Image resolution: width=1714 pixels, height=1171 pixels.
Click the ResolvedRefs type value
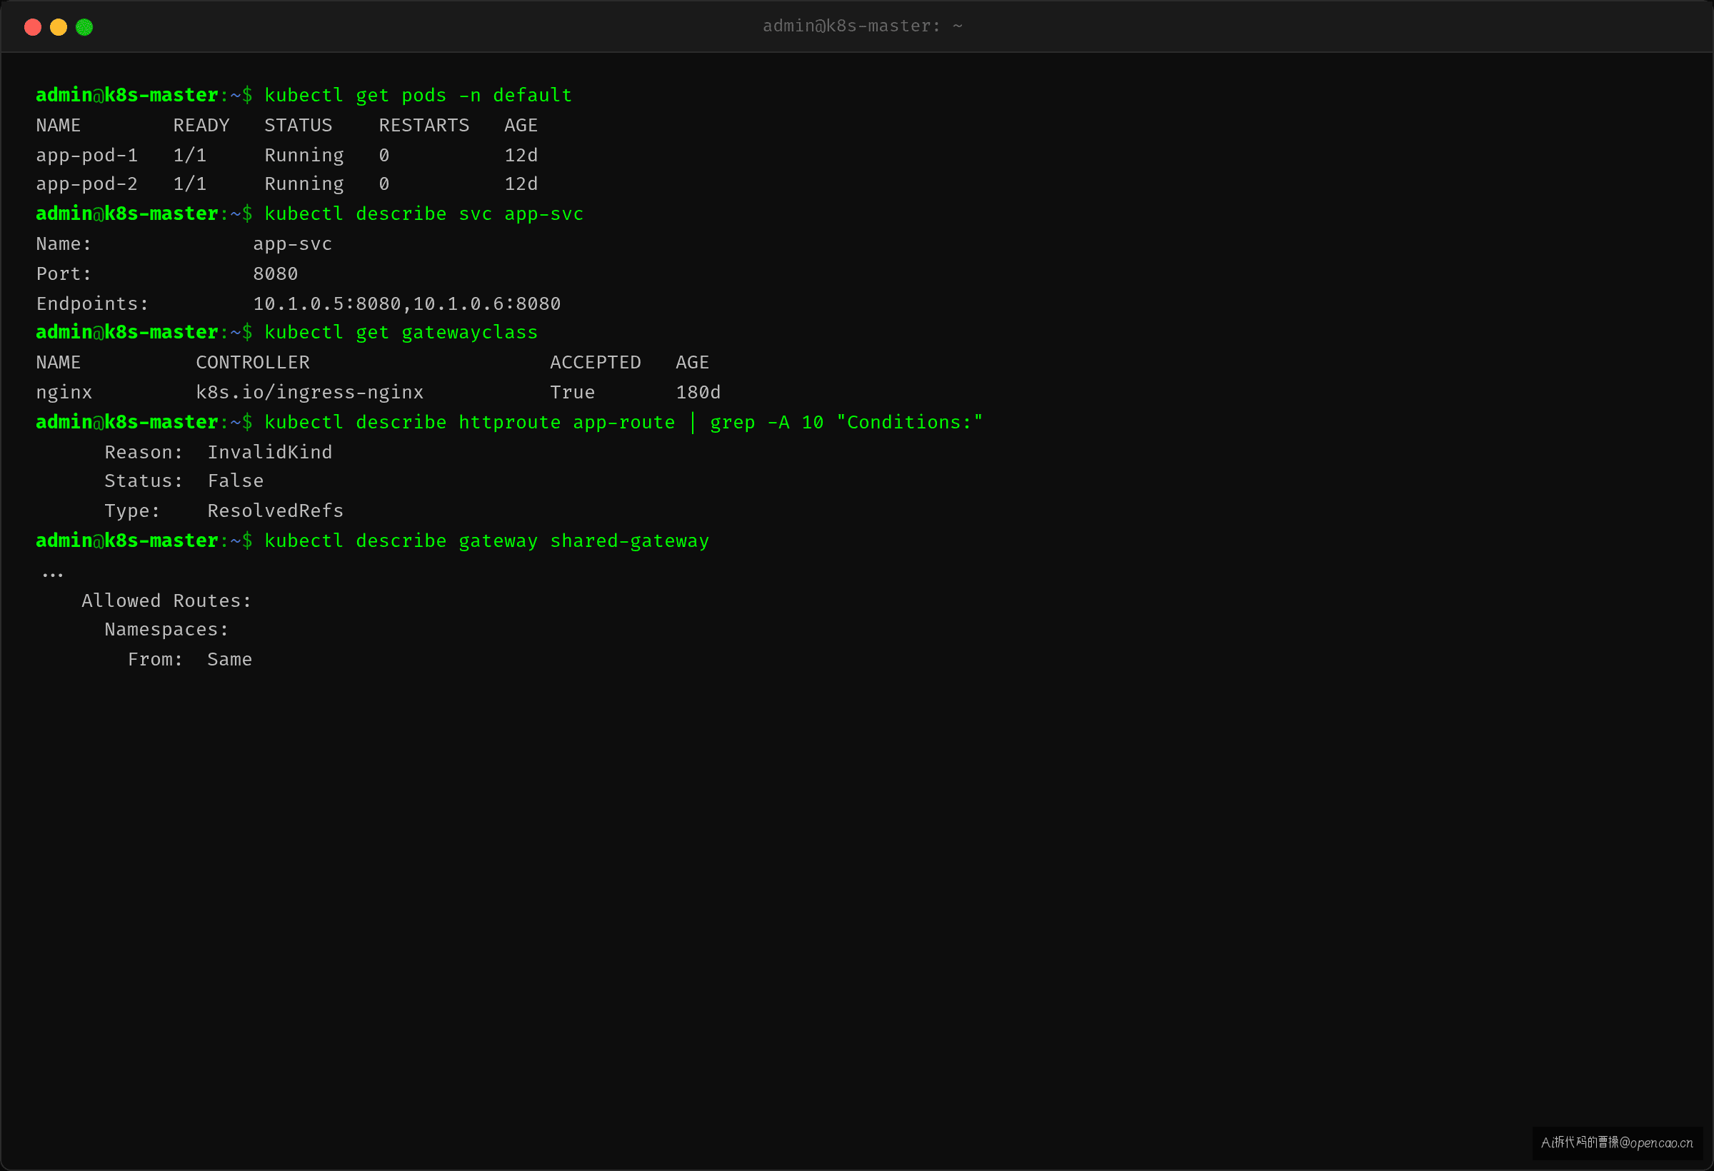click(275, 511)
